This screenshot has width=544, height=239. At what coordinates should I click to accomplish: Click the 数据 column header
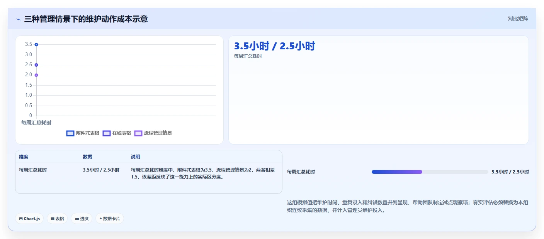point(87,157)
